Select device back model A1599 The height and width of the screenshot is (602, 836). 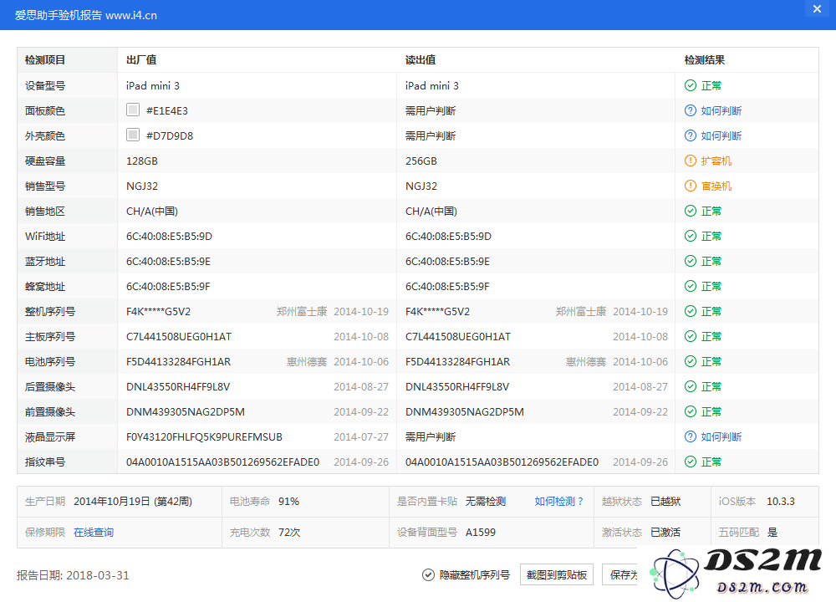point(481,532)
